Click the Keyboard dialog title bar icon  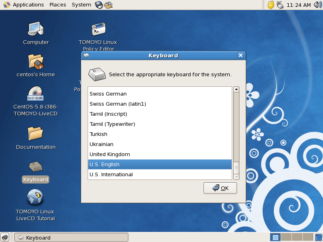click(86, 55)
